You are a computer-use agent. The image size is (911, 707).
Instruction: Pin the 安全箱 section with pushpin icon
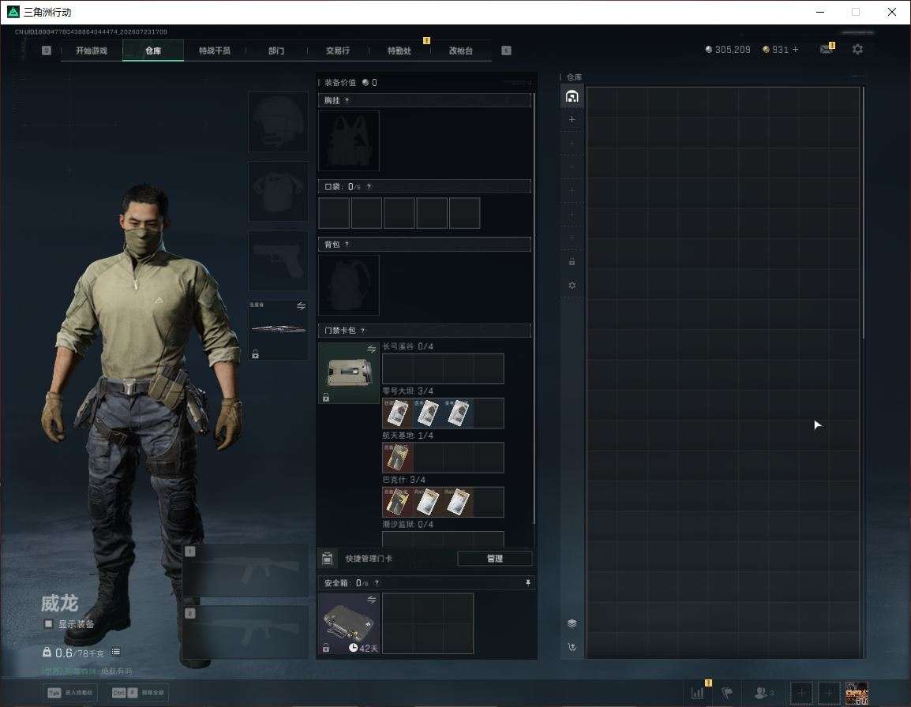coord(527,582)
